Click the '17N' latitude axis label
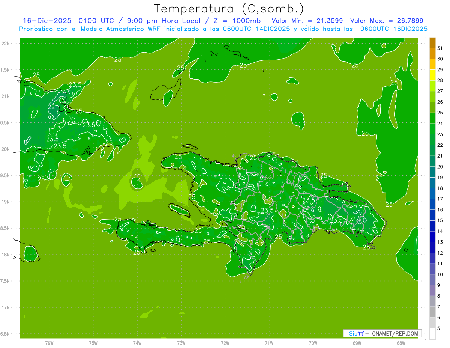Image resolution: width=450 pixels, height=348 pixels. (6, 307)
